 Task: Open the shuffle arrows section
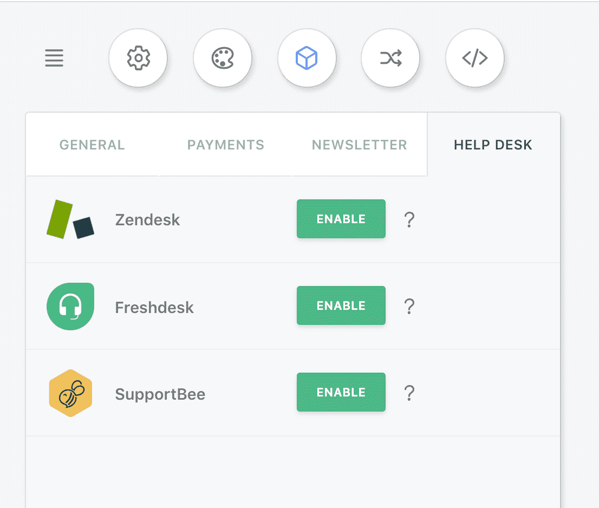391,58
